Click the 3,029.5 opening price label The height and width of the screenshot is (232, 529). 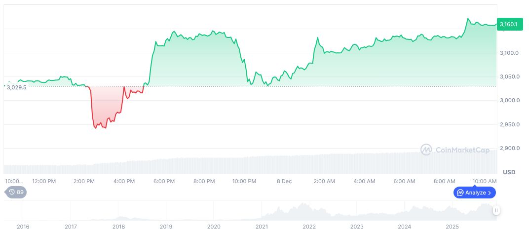(18, 87)
